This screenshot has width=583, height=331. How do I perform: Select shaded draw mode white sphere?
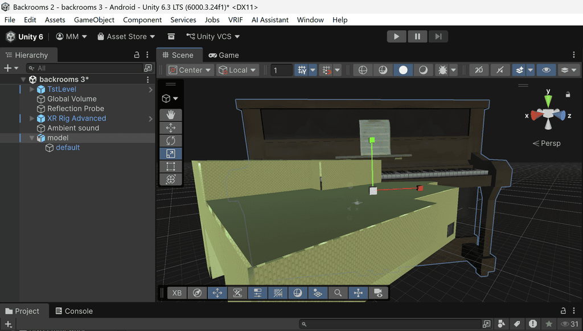(403, 70)
